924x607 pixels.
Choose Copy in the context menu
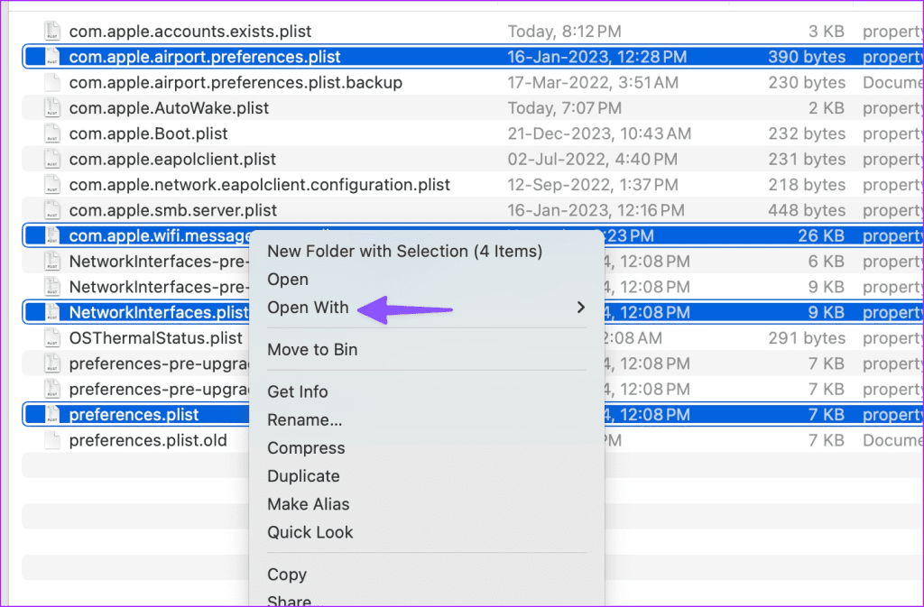coord(287,575)
